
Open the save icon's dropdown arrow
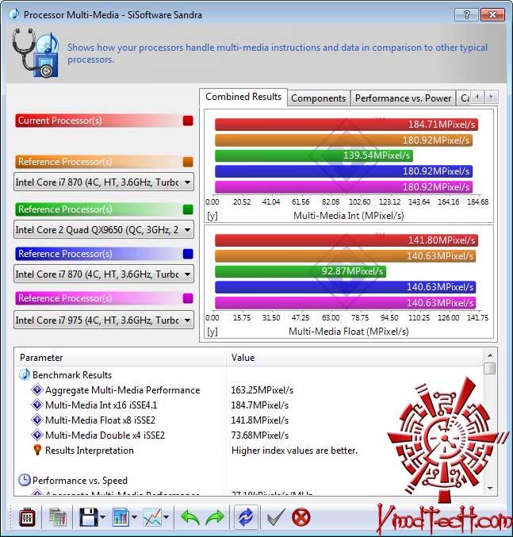coord(103,517)
